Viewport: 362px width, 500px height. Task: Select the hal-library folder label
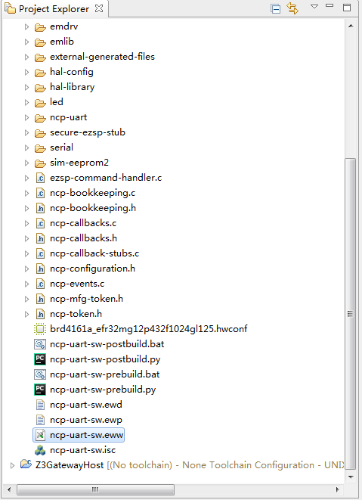[73, 87]
